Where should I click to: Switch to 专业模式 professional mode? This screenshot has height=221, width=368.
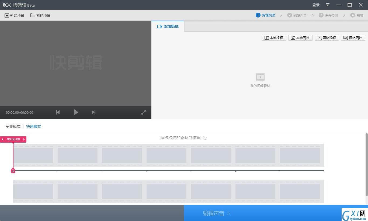click(13, 126)
